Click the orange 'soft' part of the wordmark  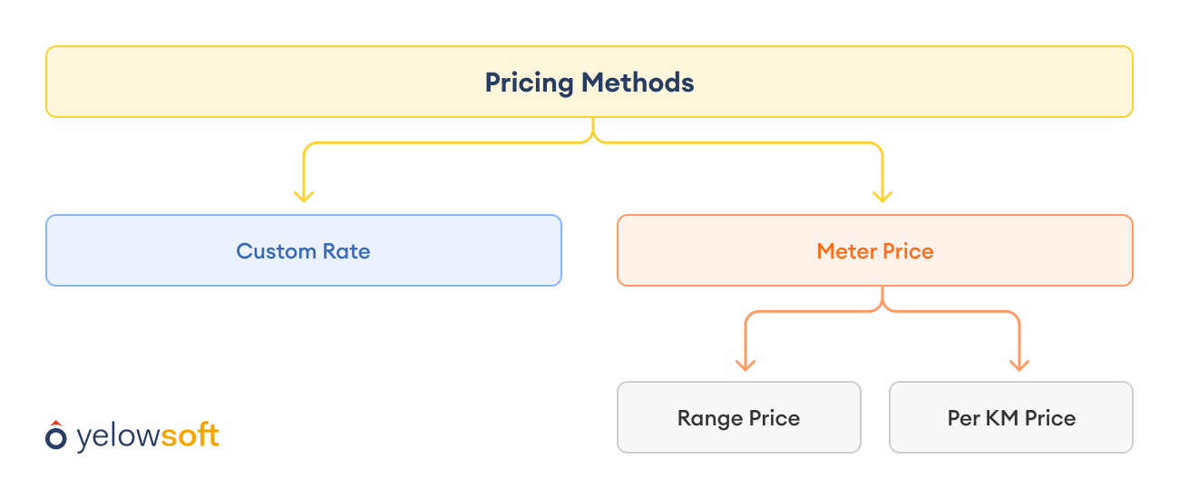point(190,435)
